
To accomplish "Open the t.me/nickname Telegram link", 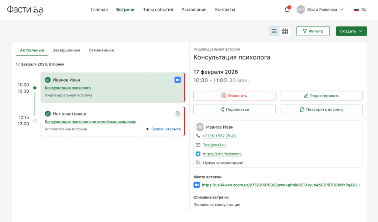I will [x=222, y=154].
